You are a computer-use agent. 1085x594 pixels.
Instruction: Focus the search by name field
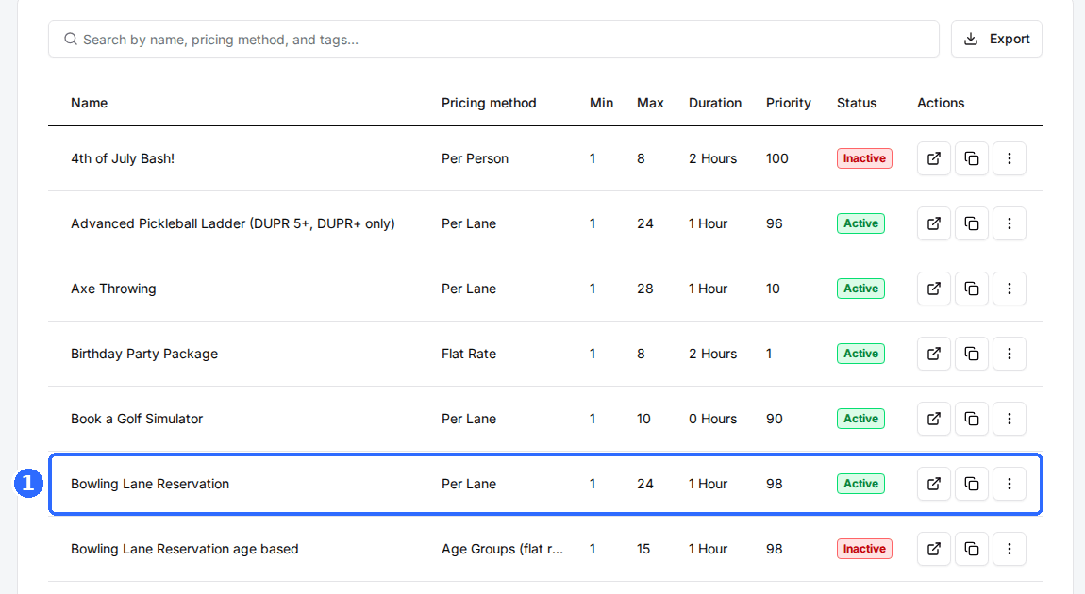pyautogui.click(x=493, y=39)
